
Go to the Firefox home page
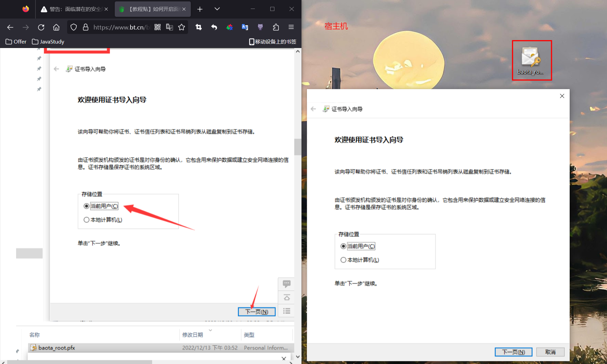coord(56,27)
